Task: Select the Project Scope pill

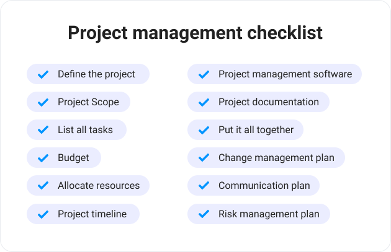Action: click(79, 102)
